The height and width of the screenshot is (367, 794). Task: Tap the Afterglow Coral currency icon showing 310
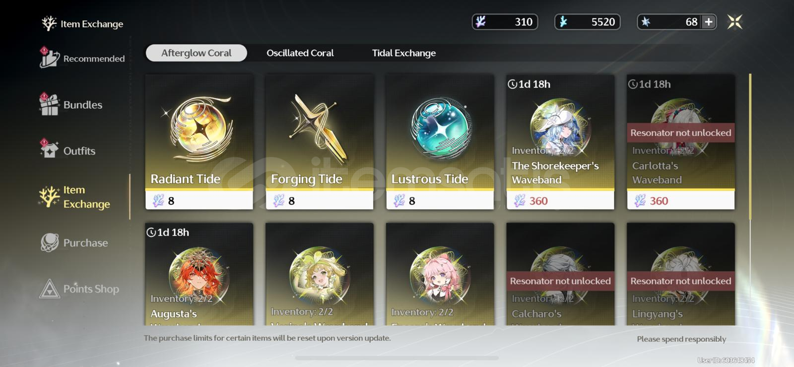point(481,22)
